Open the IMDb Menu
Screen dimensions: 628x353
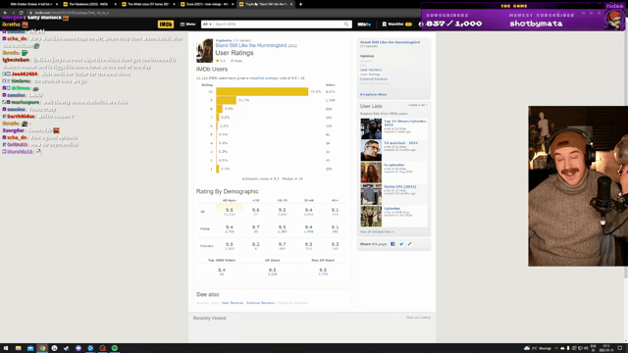pos(187,24)
